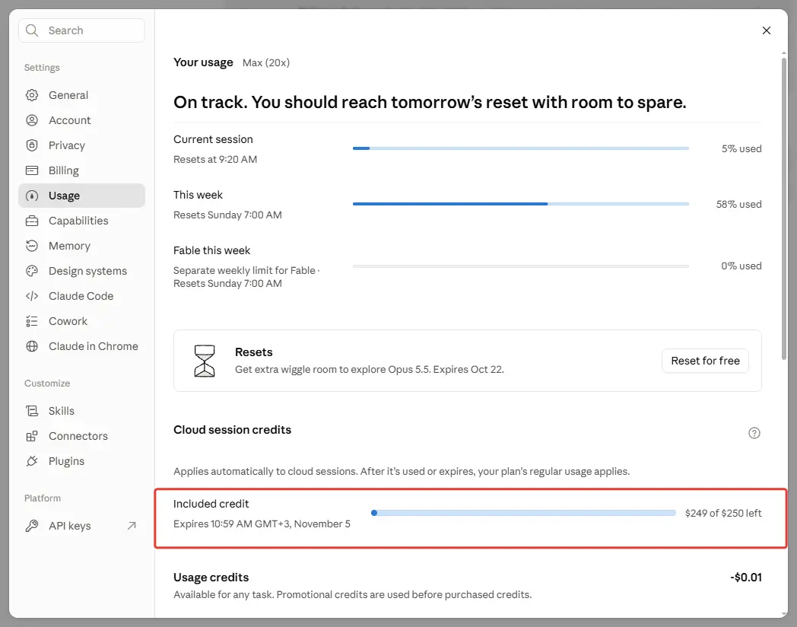Click the shield icon beside Privacy
Viewport: 797px width, 627px height.
(x=32, y=145)
